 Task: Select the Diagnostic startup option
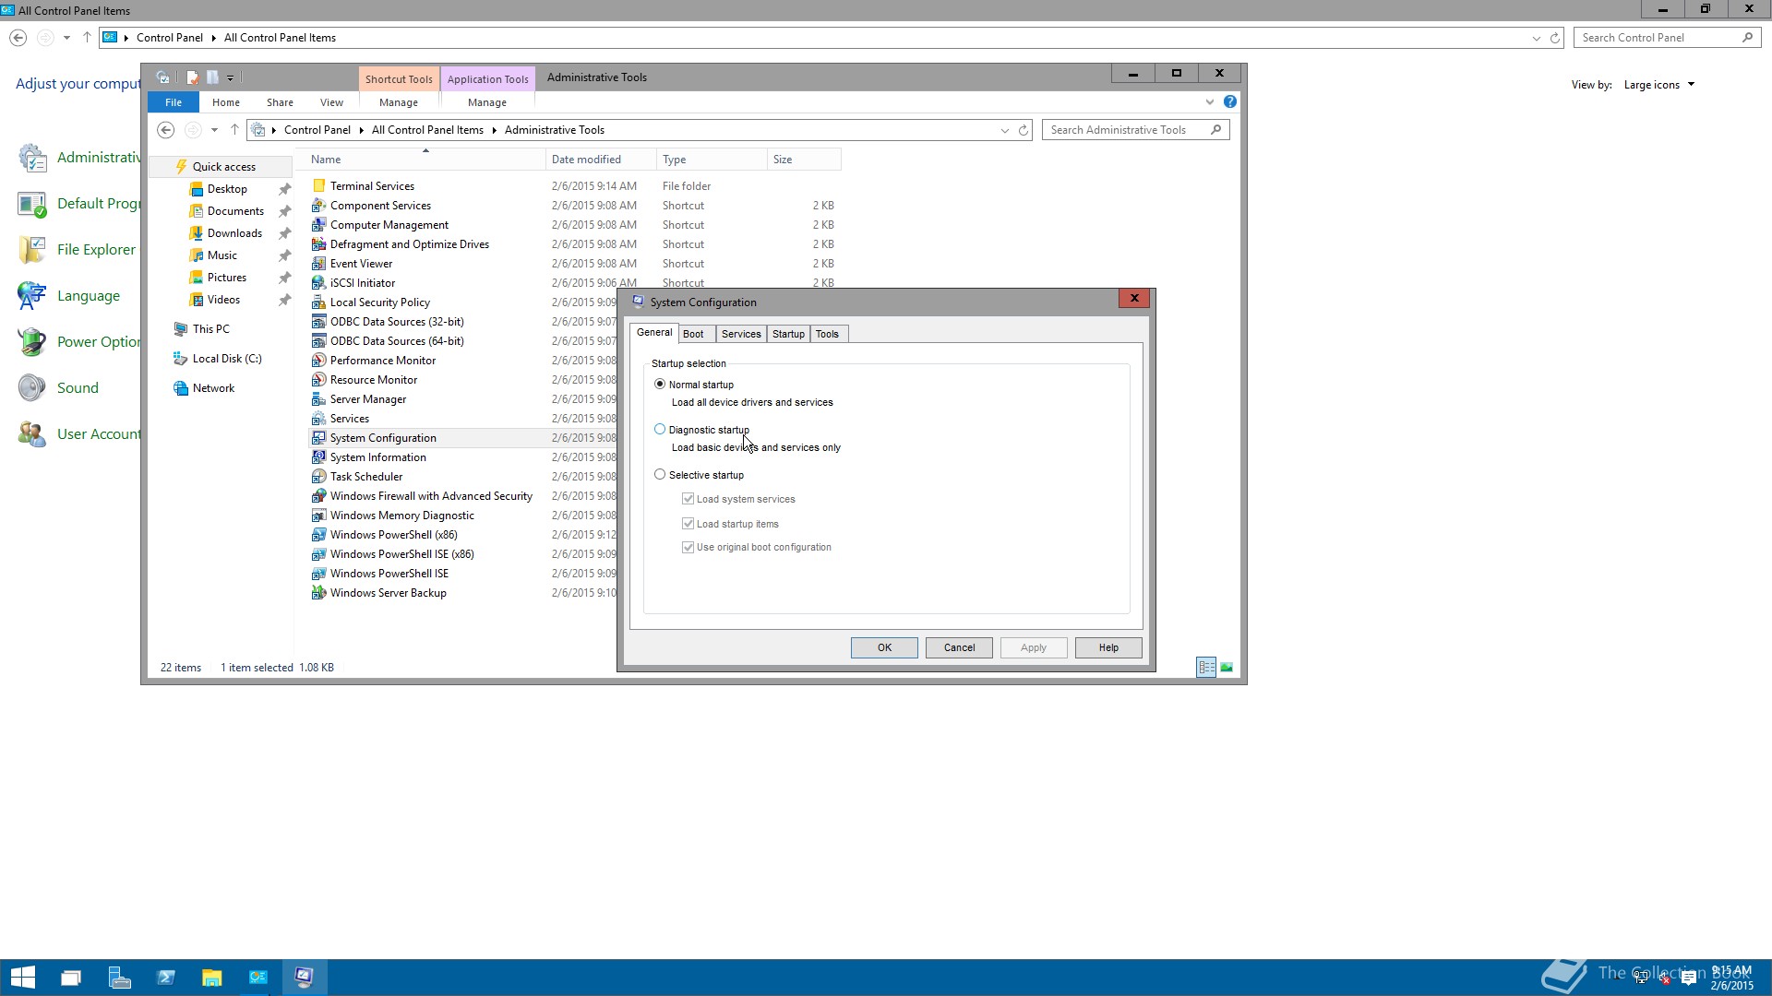click(x=660, y=429)
